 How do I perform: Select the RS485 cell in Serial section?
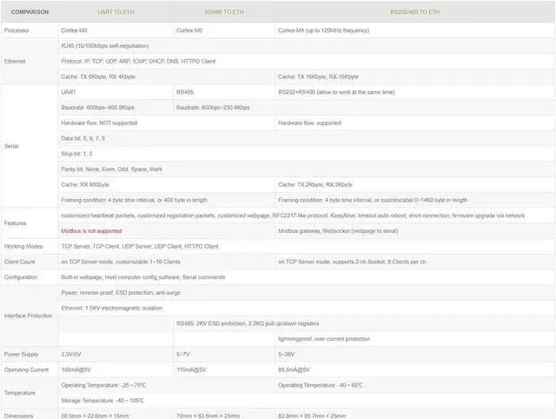coord(224,92)
